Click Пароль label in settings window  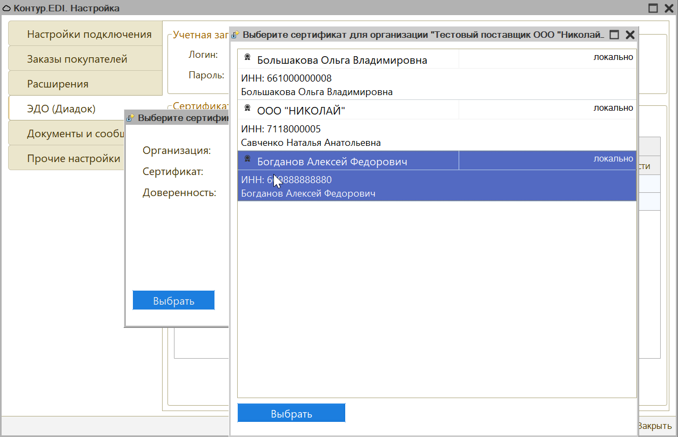206,75
